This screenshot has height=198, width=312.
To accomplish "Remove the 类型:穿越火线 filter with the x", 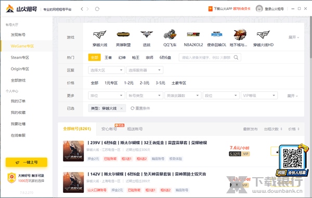I will [x=121, y=108].
